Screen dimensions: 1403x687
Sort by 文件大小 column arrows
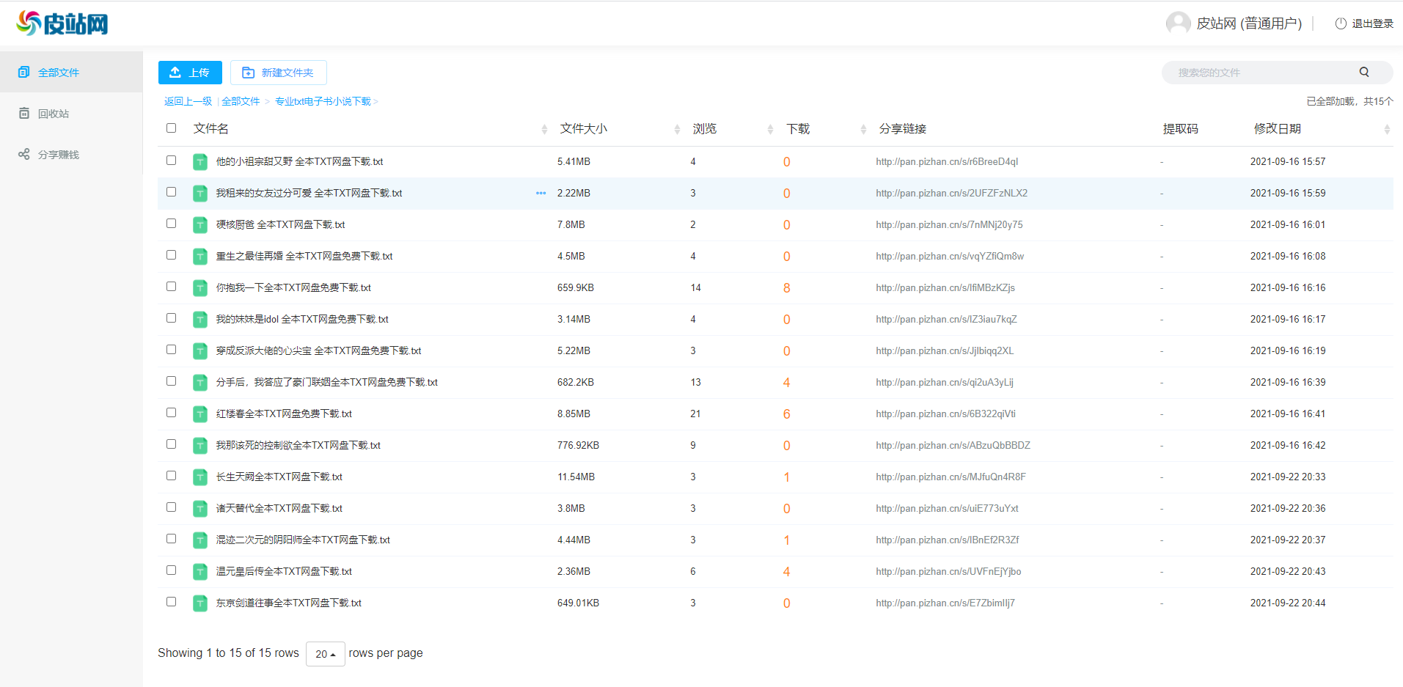676,129
